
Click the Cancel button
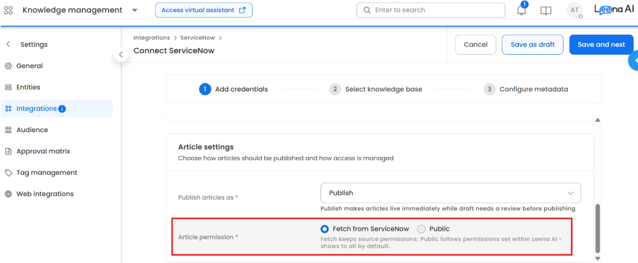pyautogui.click(x=476, y=44)
